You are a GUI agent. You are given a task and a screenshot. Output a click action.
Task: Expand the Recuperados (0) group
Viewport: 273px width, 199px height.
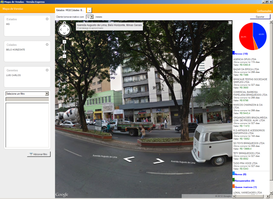tap(245, 181)
